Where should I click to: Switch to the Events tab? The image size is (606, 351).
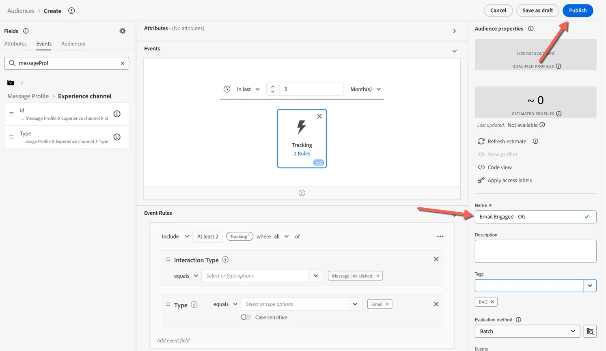(x=44, y=44)
